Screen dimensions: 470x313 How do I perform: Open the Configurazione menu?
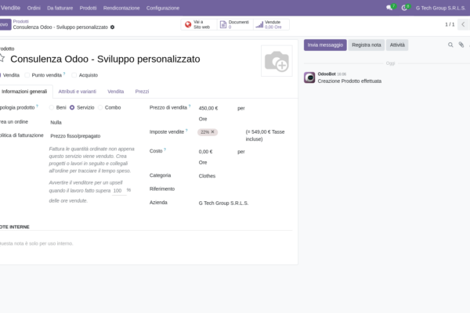tap(163, 8)
